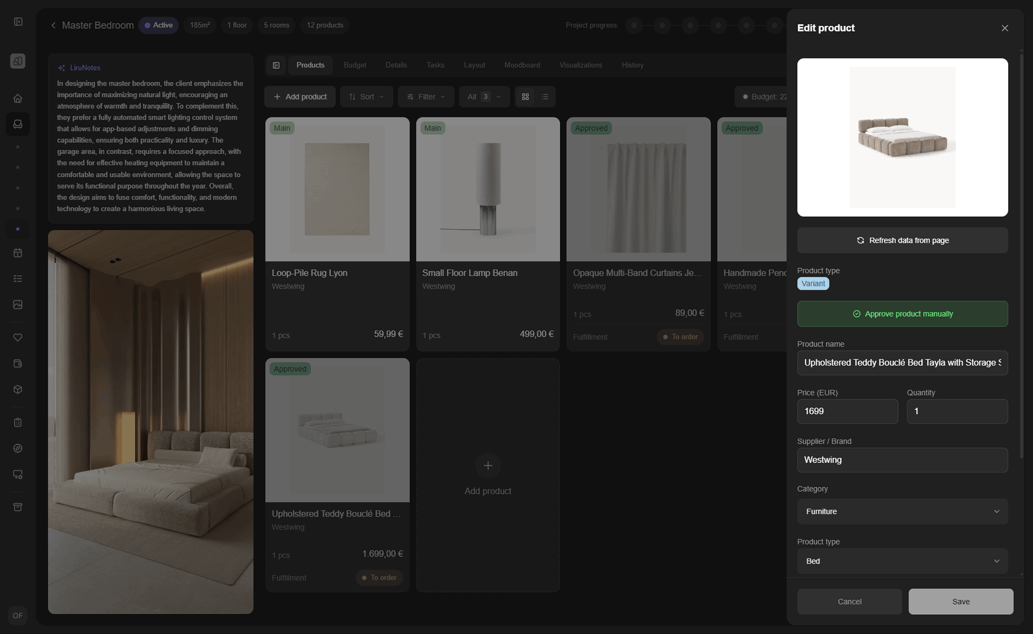Viewport: 1033px width, 634px height.
Task: Switch to list view for products
Action: 545,96
